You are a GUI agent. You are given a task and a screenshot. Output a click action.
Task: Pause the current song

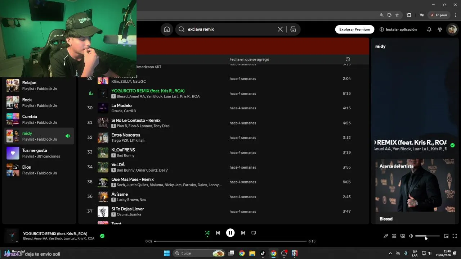click(230, 233)
